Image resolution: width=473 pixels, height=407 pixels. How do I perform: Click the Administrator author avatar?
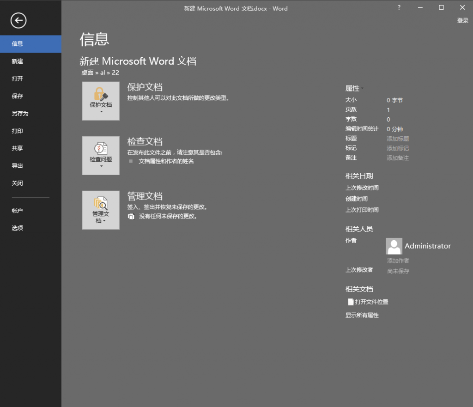click(x=394, y=246)
